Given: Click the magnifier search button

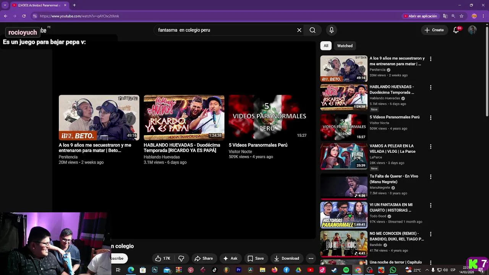Looking at the screenshot, I should tap(313, 30).
